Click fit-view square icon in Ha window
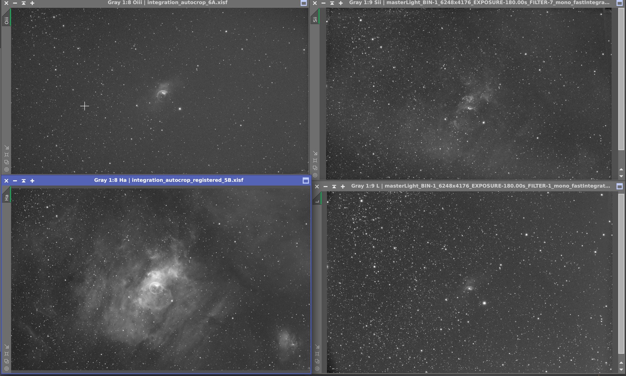626x376 pixels. 7,354
